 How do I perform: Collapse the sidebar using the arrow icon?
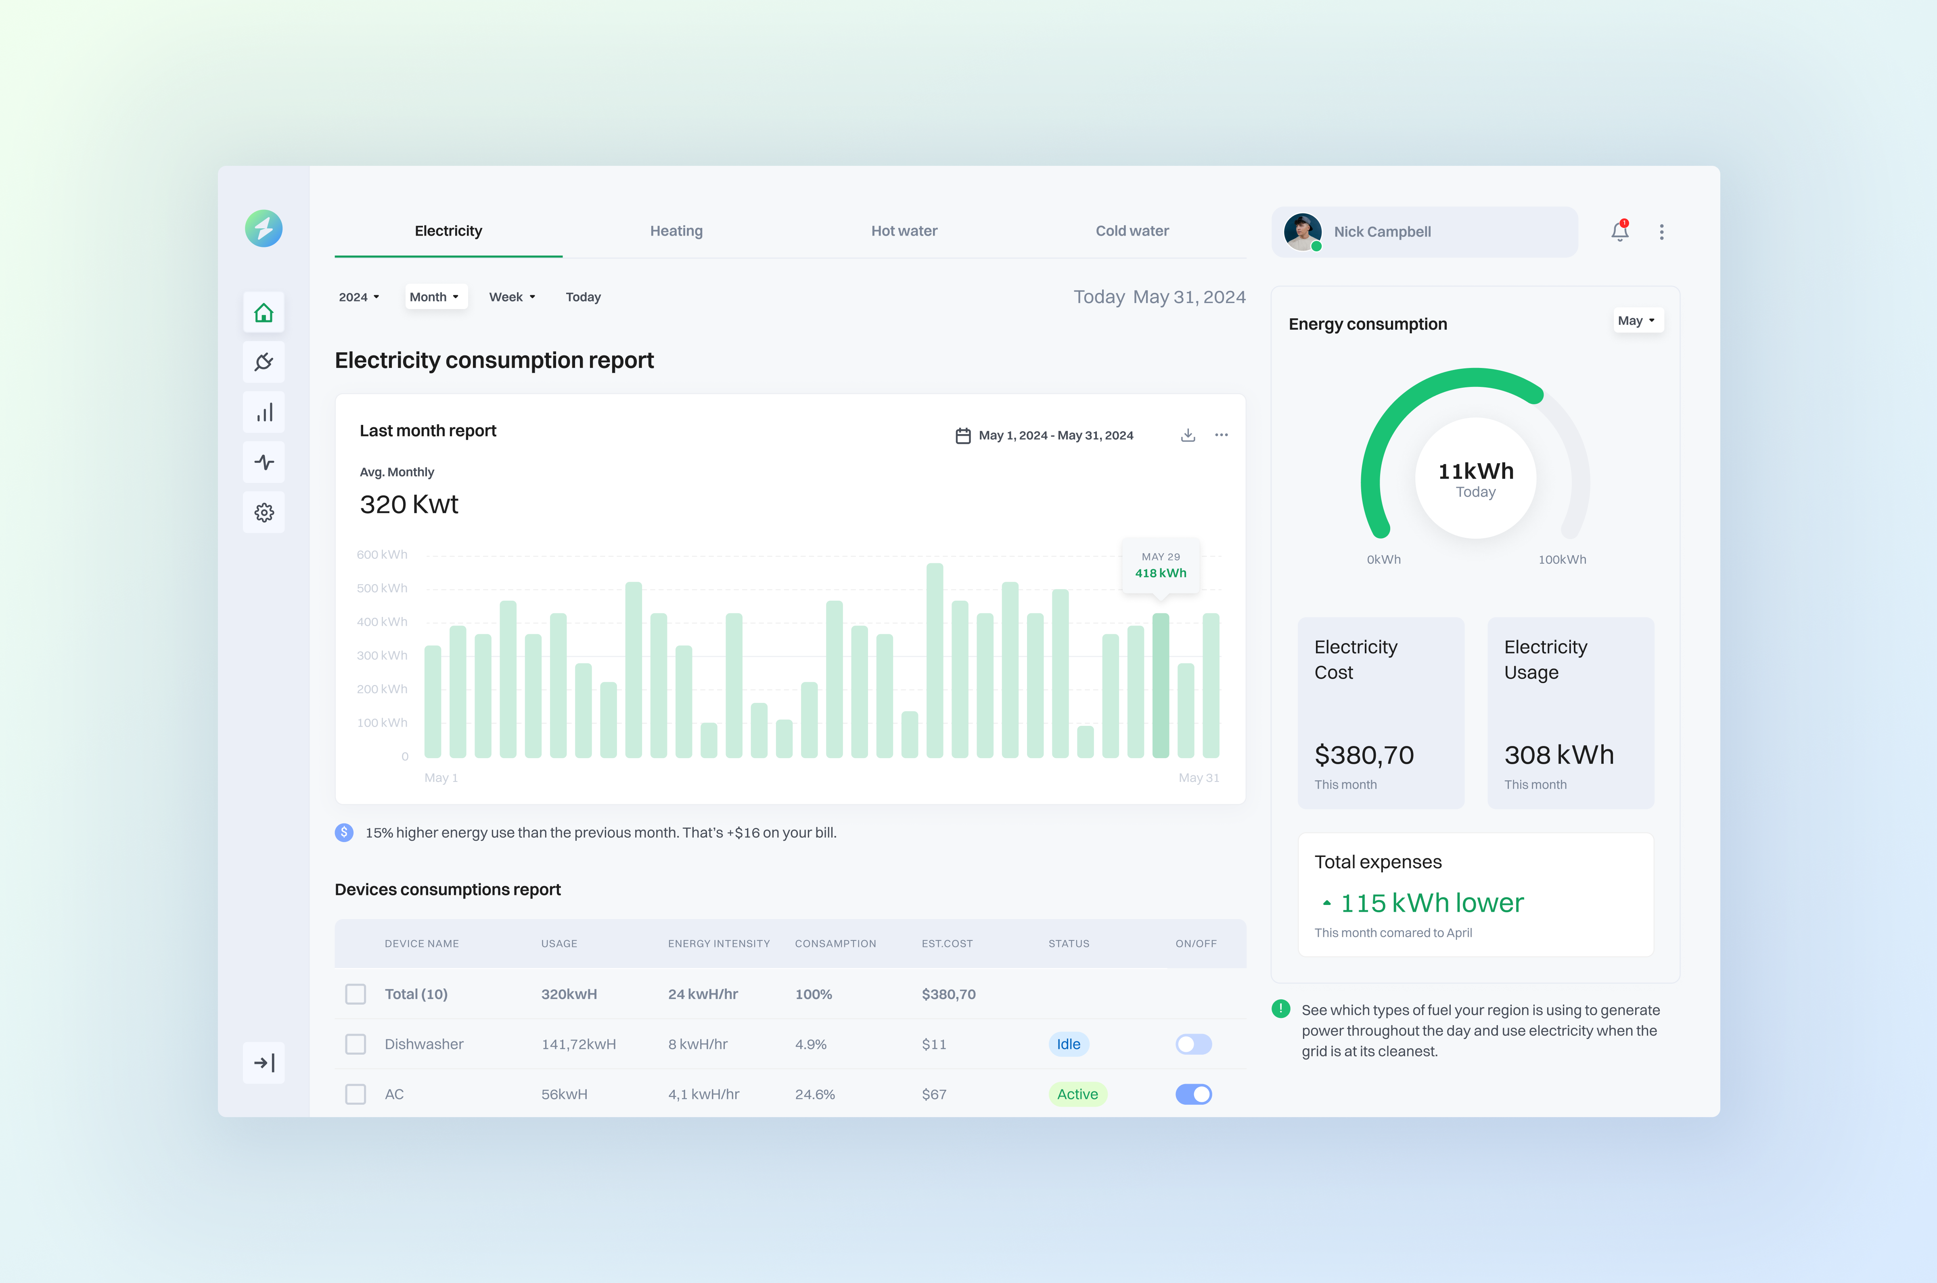264,1062
